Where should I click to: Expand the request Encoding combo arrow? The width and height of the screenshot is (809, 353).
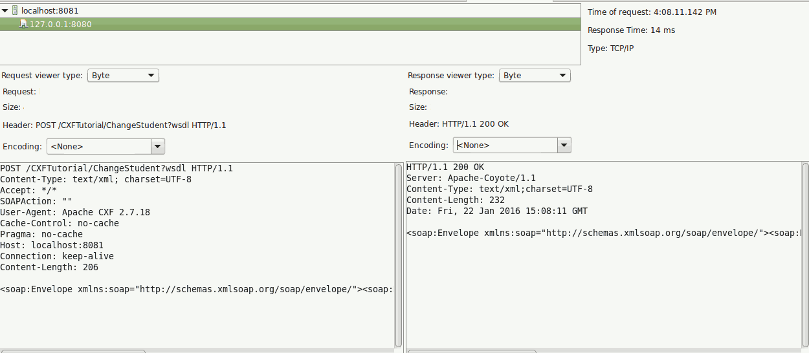click(158, 147)
